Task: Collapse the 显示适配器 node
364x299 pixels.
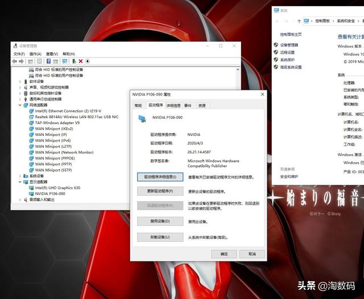Action: [20, 182]
